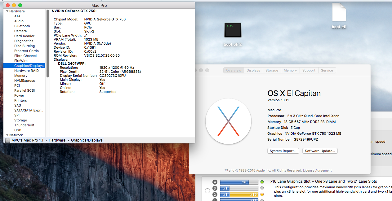Expand the Network section triangle

pyautogui.click(x=7, y=135)
